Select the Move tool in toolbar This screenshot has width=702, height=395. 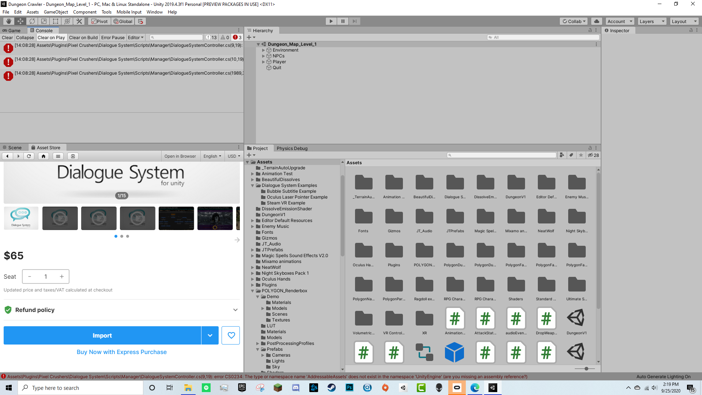click(20, 21)
